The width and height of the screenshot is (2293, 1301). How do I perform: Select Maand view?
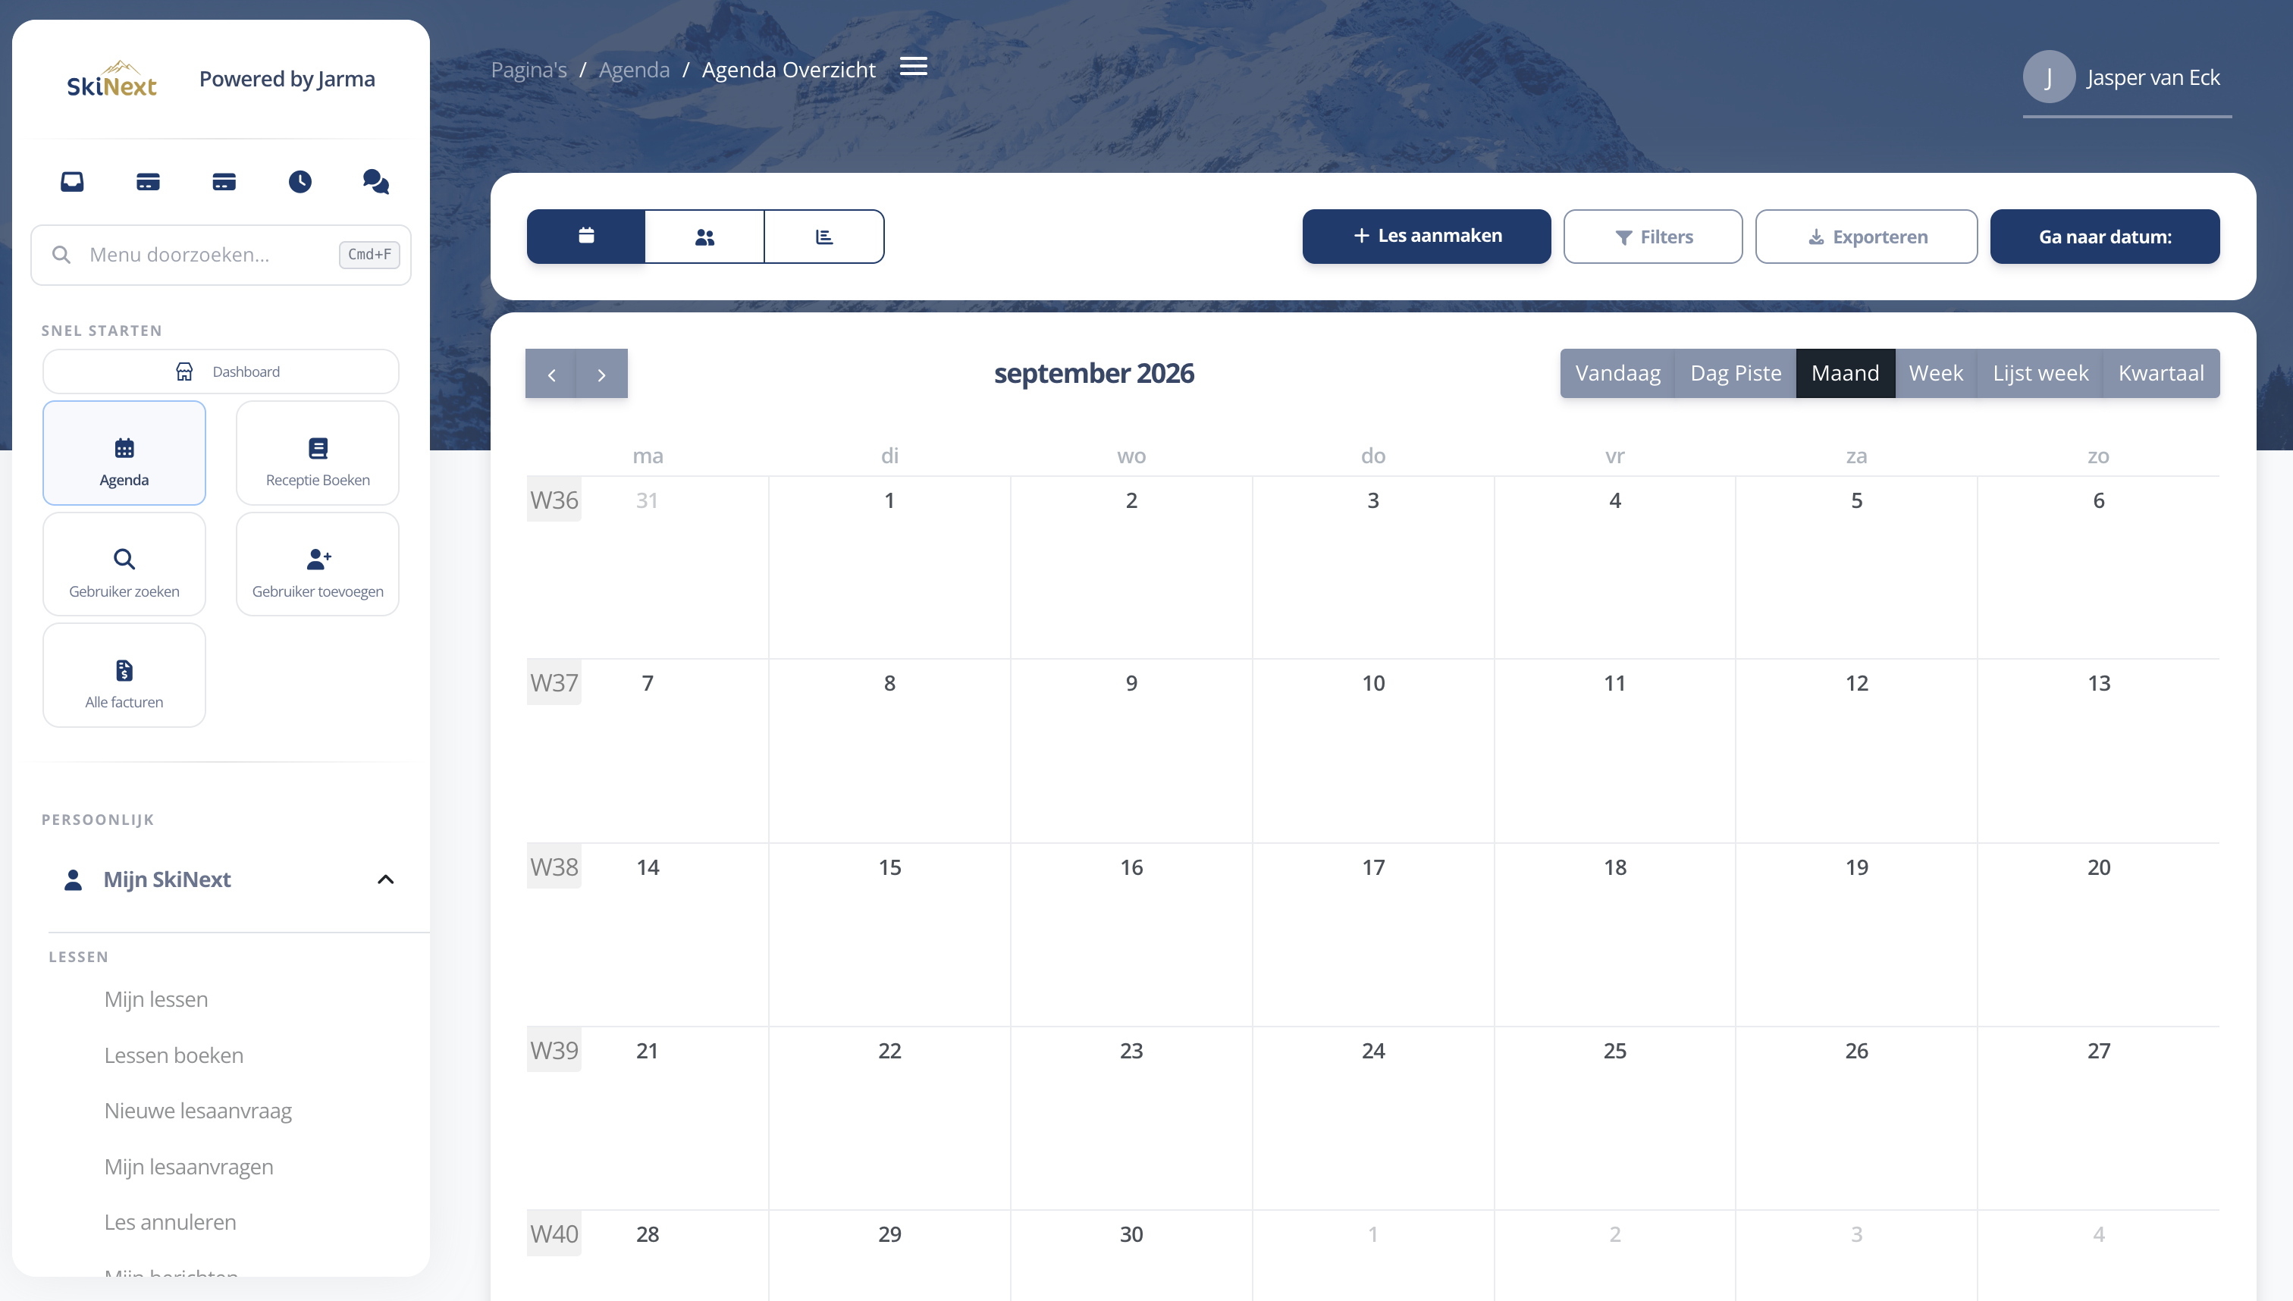(1846, 374)
